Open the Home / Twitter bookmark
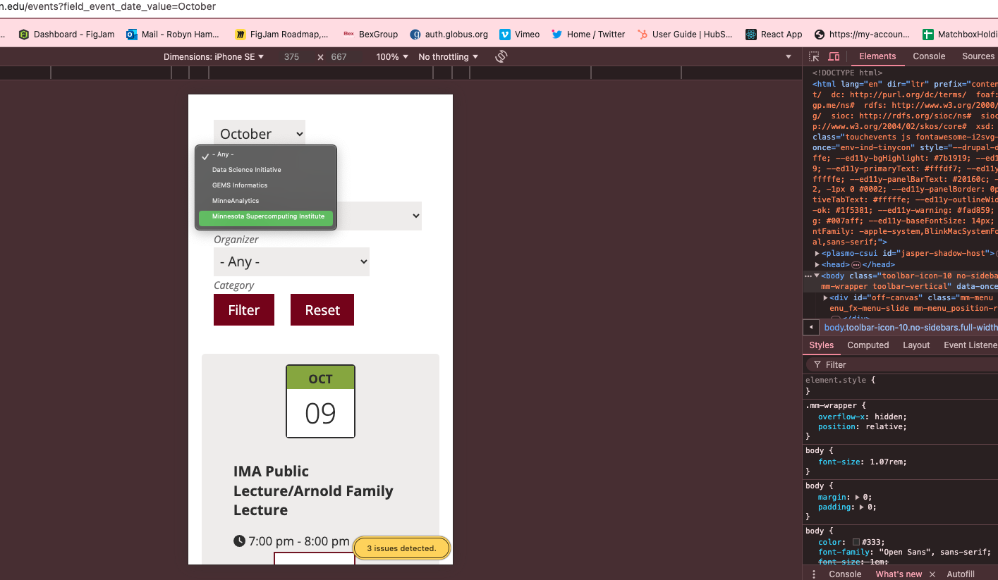 click(588, 34)
